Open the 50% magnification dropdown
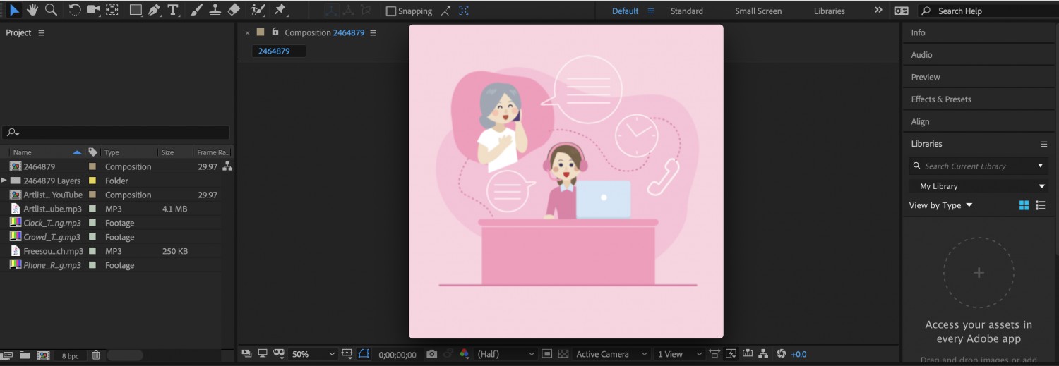1059x366 pixels. pos(313,354)
